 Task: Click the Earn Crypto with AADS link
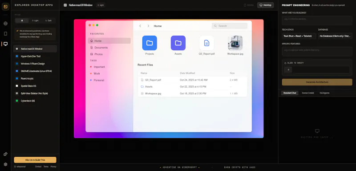coord(240,167)
